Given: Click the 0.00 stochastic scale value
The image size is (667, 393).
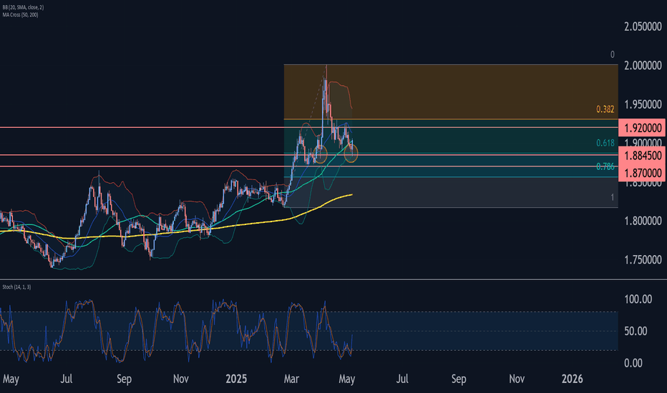Looking at the screenshot, I should [633, 363].
